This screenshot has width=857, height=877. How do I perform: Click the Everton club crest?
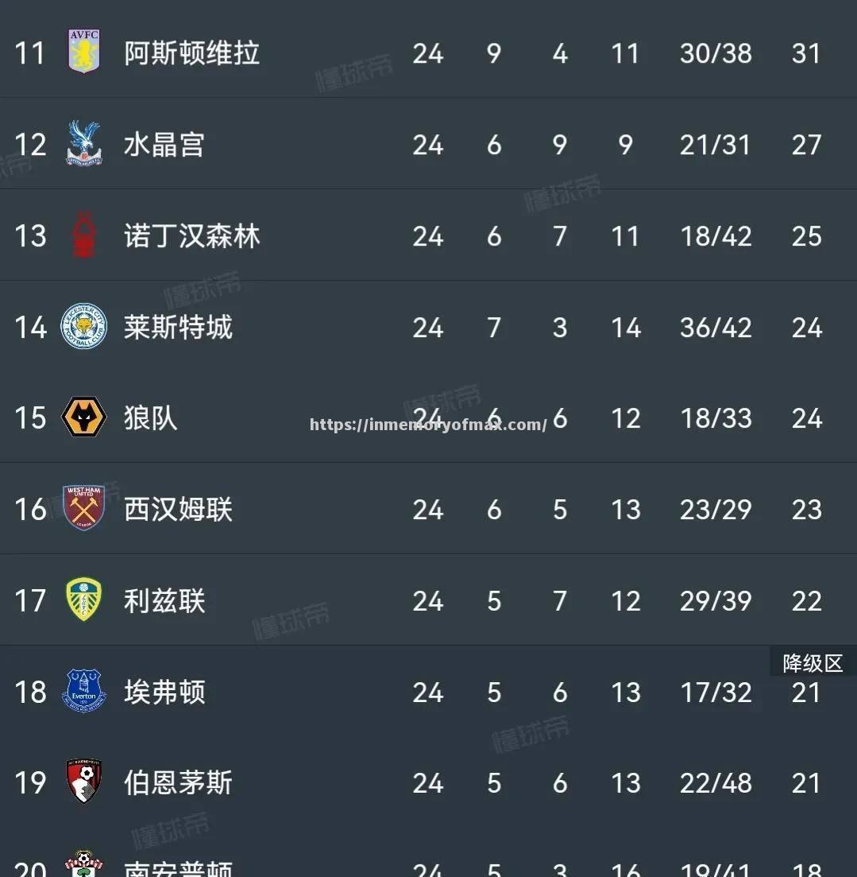[x=83, y=693]
